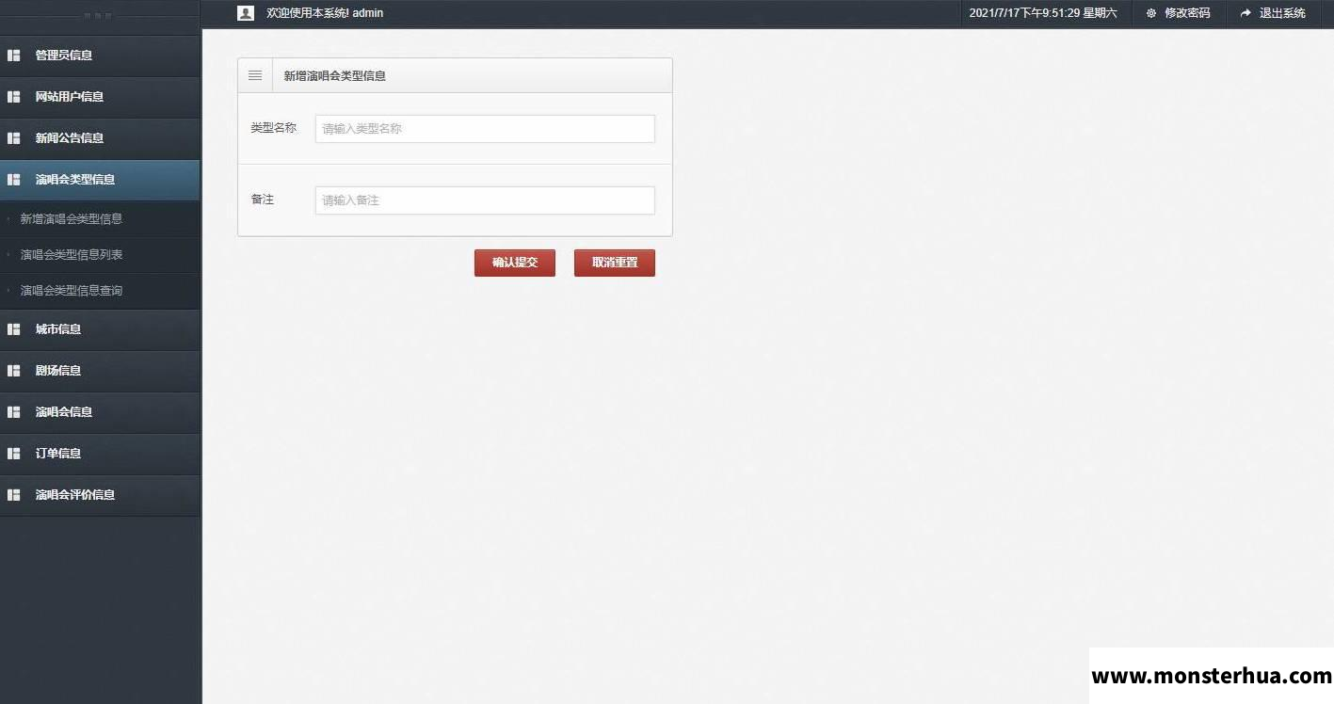Focus the 类型名称 input field
The width and height of the screenshot is (1334, 704).
click(x=485, y=129)
